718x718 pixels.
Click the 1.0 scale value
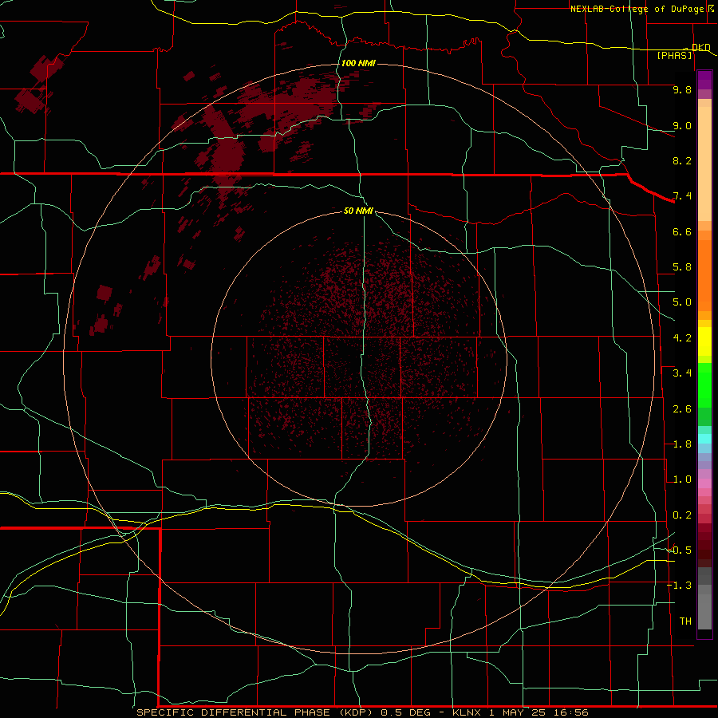[682, 479]
